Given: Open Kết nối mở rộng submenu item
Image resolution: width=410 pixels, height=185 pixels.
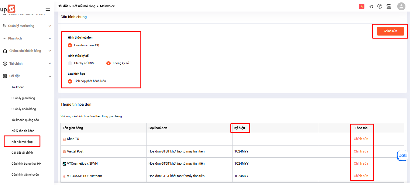Looking at the screenshot, I should pyautogui.click(x=22, y=142).
